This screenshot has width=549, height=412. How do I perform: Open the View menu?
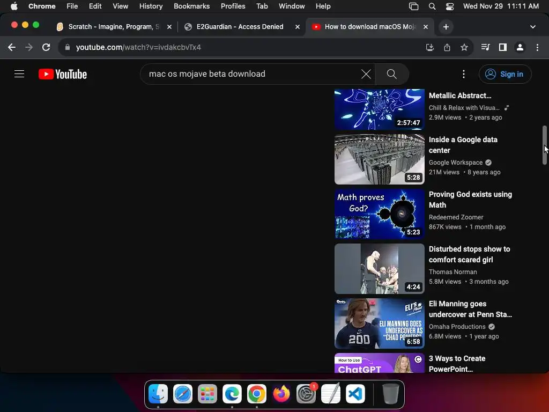120,6
